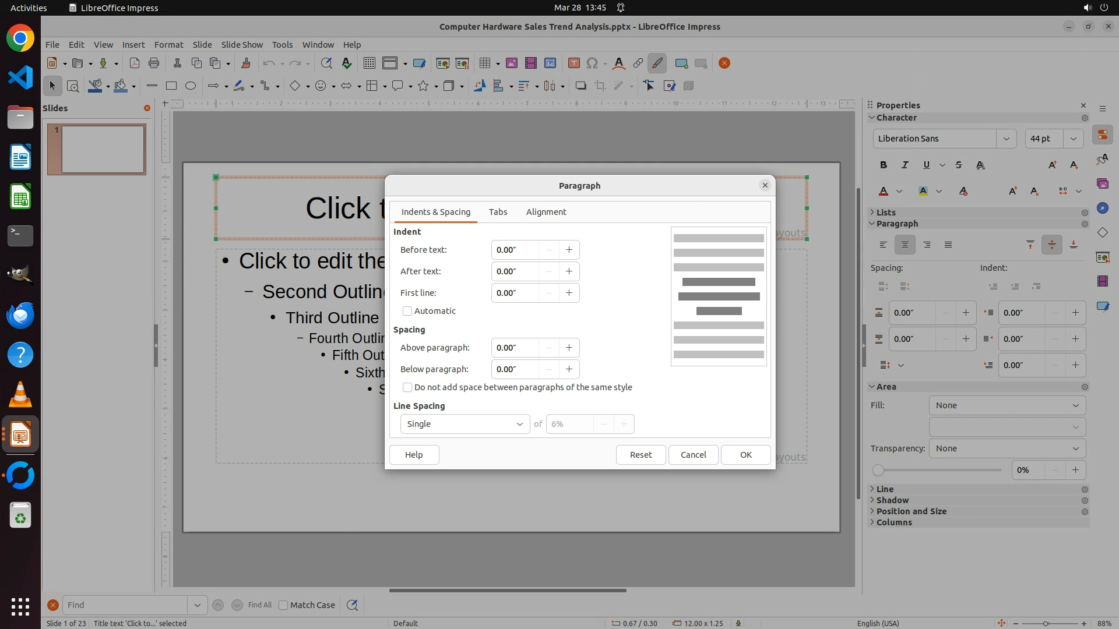Open the Line Spacing Single dropdown
The height and width of the screenshot is (629, 1119).
coord(465,424)
